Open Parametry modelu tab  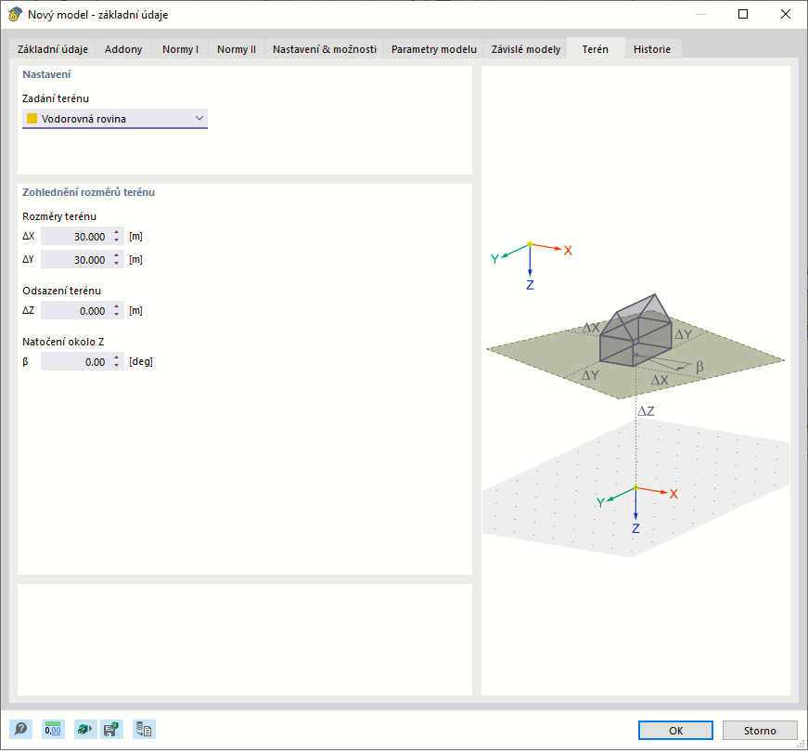pos(434,49)
